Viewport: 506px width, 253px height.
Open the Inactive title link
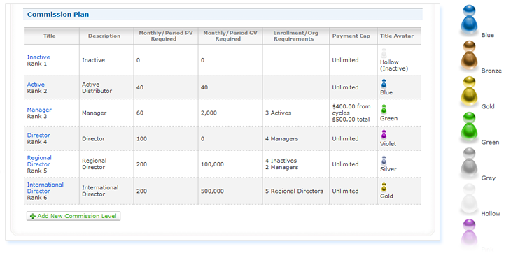pos(38,57)
